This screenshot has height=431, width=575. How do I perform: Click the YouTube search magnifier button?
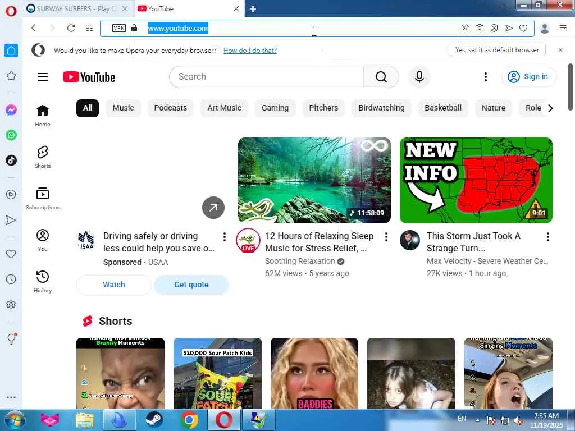tap(381, 77)
